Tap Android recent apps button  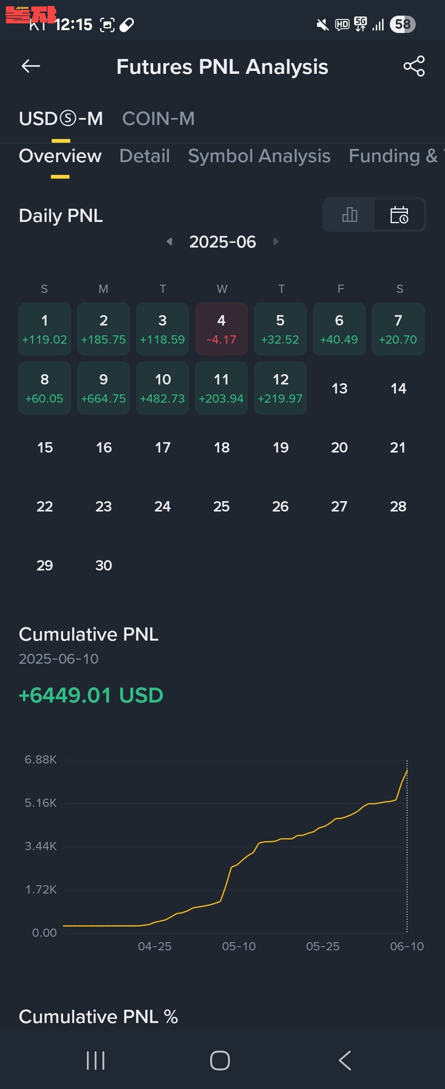click(x=96, y=1060)
